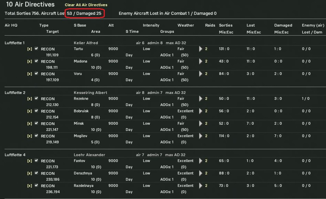Click the Sorties column header

coord(225,25)
